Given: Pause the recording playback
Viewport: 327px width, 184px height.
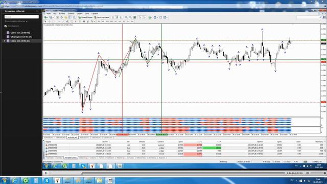Looking at the screenshot, I should (45, 173).
